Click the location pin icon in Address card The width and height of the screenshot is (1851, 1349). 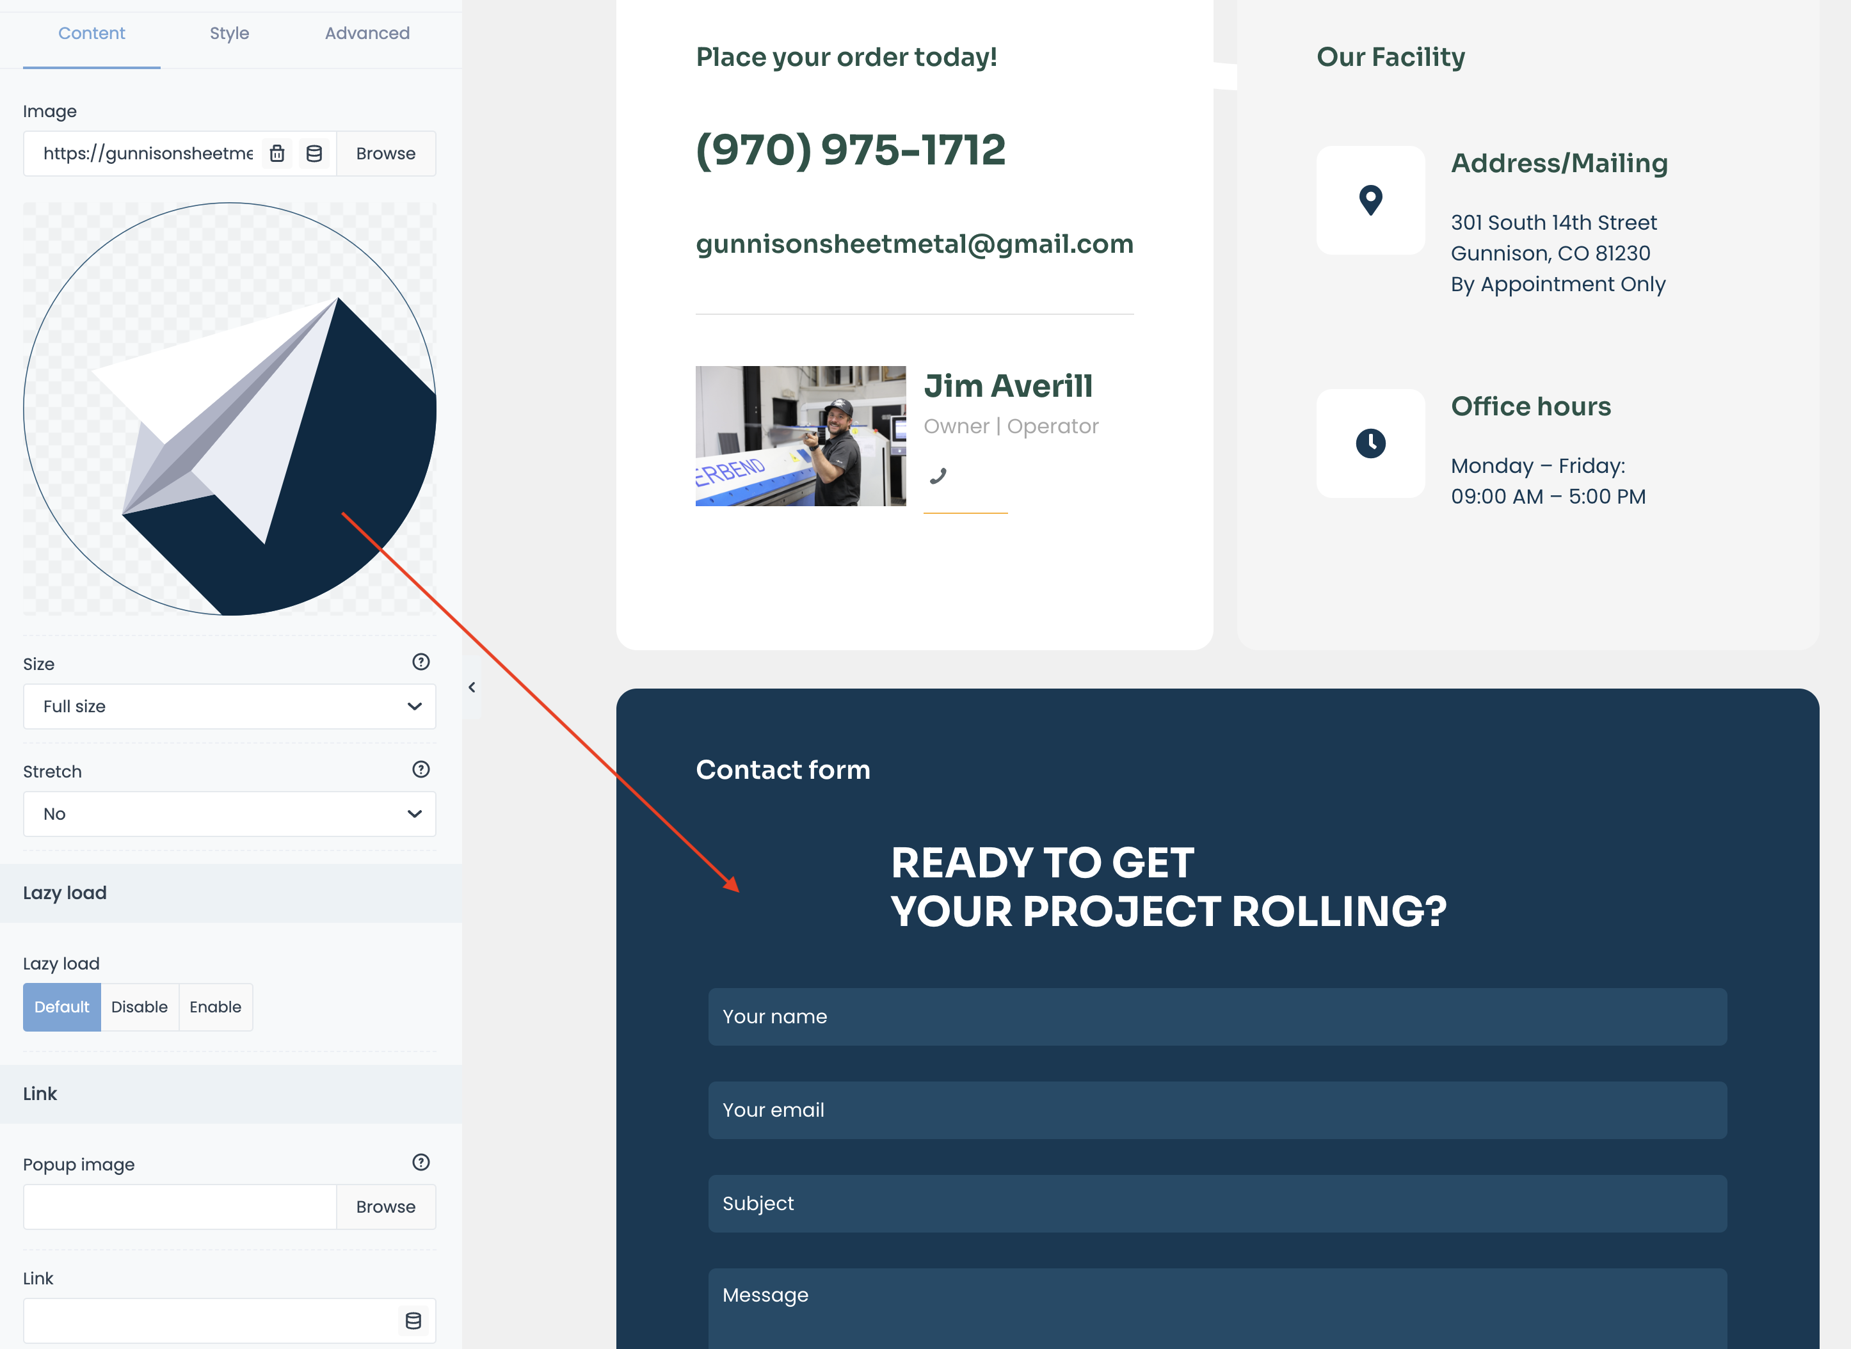click(x=1371, y=201)
